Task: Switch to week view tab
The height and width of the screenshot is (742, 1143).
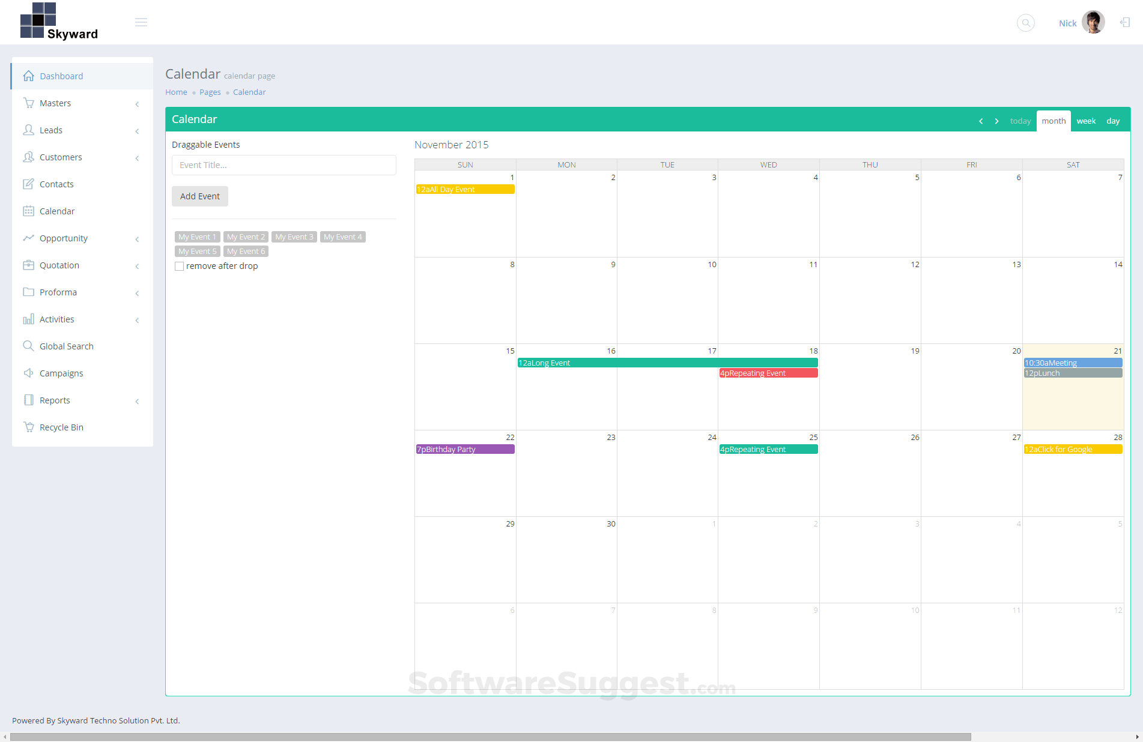Action: [1086, 121]
